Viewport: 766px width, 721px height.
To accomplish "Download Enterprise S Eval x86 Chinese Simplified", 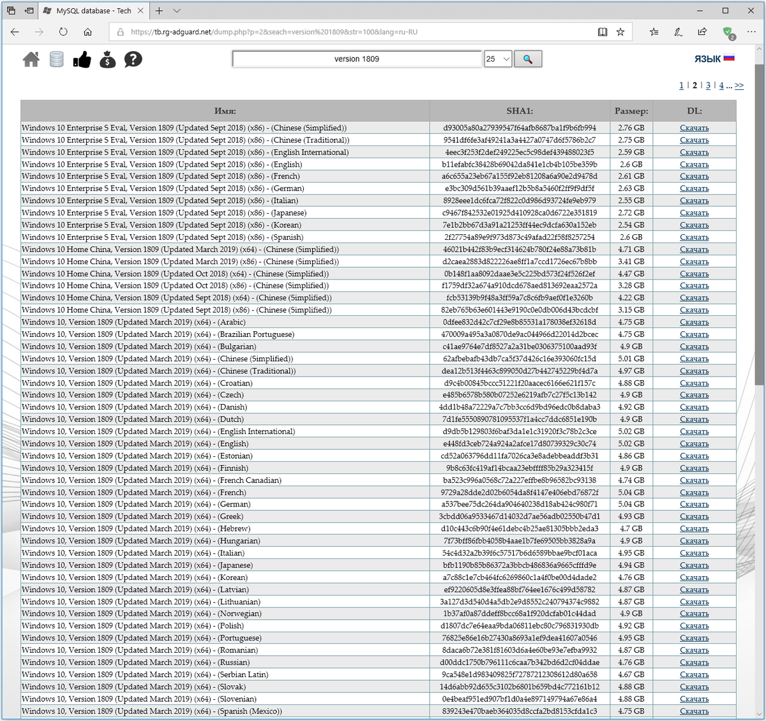I will 694,128.
